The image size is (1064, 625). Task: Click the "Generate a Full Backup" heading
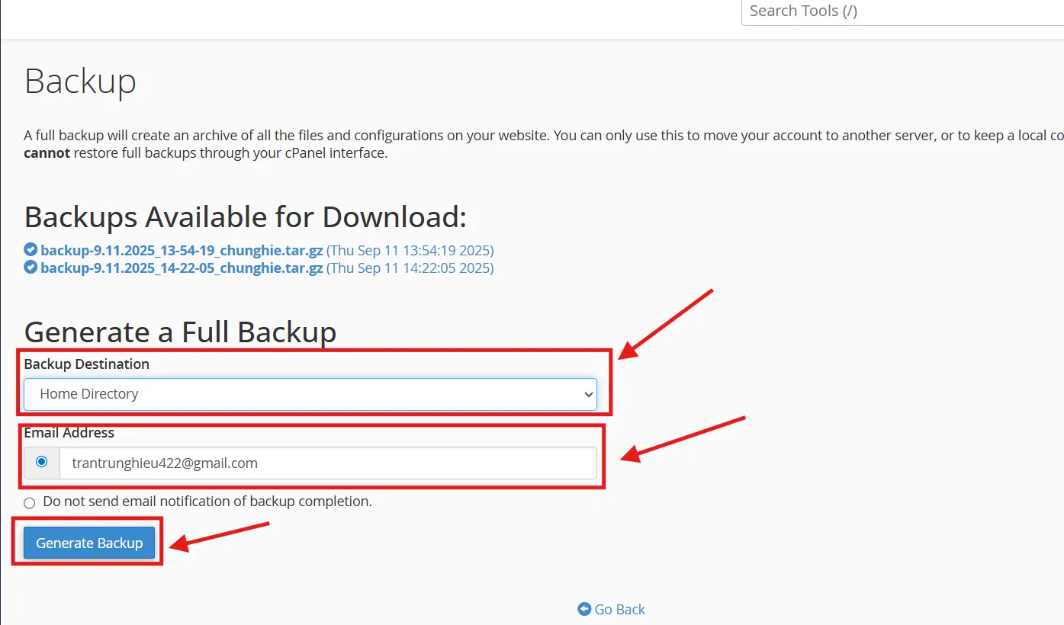point(180,332)
